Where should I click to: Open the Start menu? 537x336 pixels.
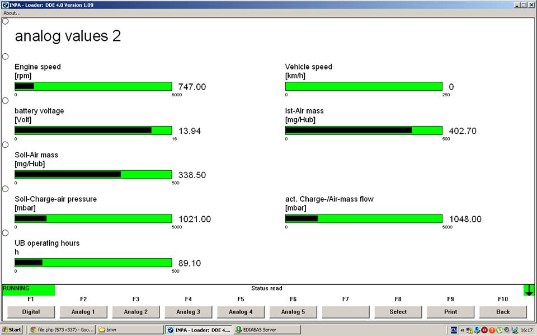tap(12, 330)
